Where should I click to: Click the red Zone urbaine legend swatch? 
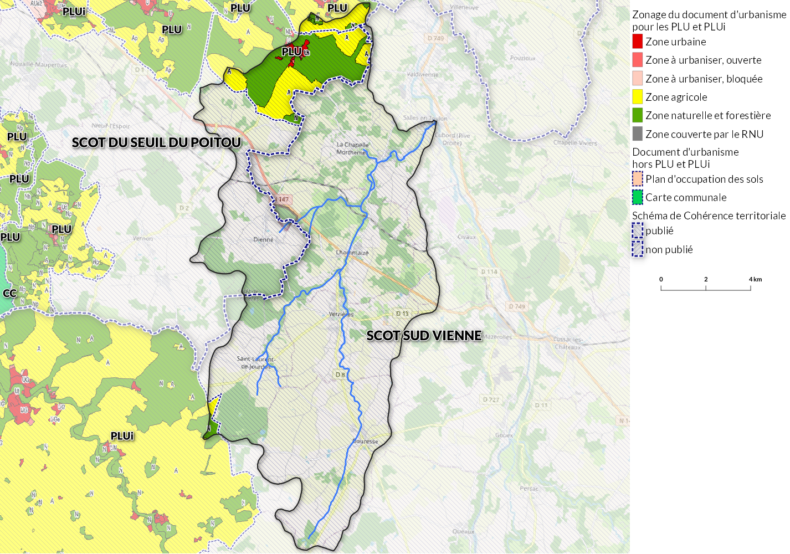[637, 42]
